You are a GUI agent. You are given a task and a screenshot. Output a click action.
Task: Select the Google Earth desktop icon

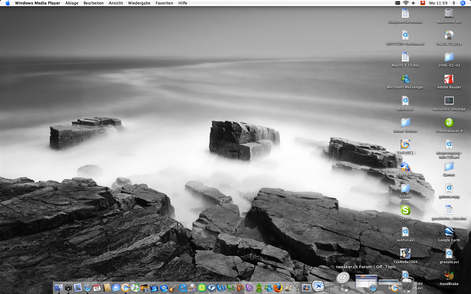click(449, 232)
